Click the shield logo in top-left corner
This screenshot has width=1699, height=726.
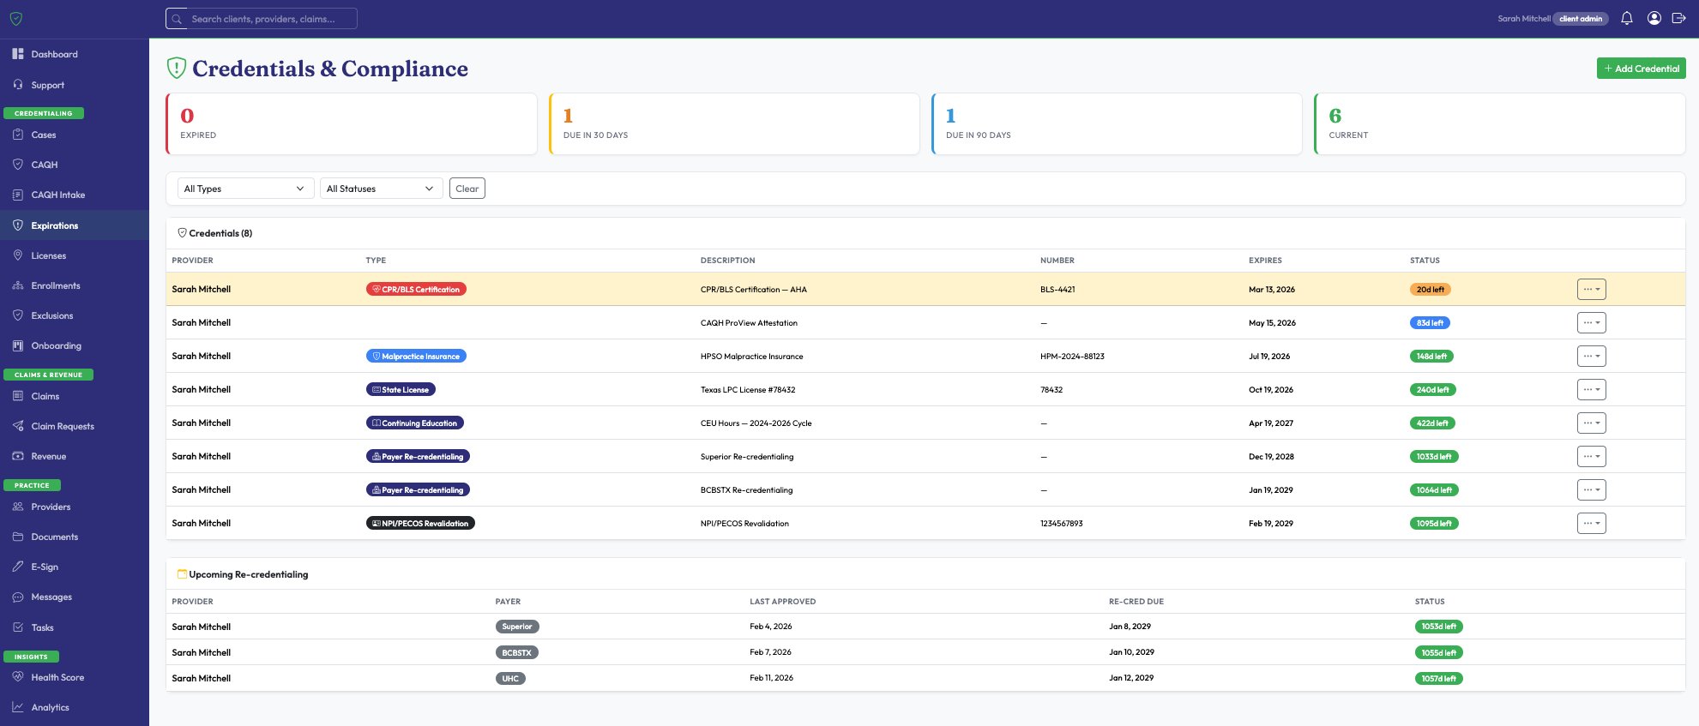click(x=15, y=19)
